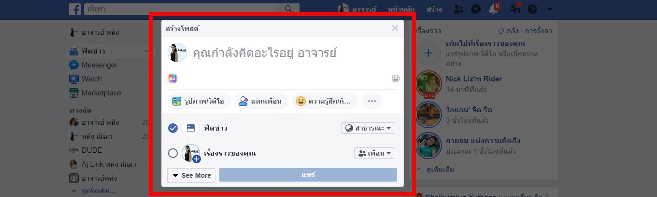The height and width of the screenshot is (197, 657).
Task: Toggle the ฟีดข่าว share checkbox
Action: [x=173, y=128]
